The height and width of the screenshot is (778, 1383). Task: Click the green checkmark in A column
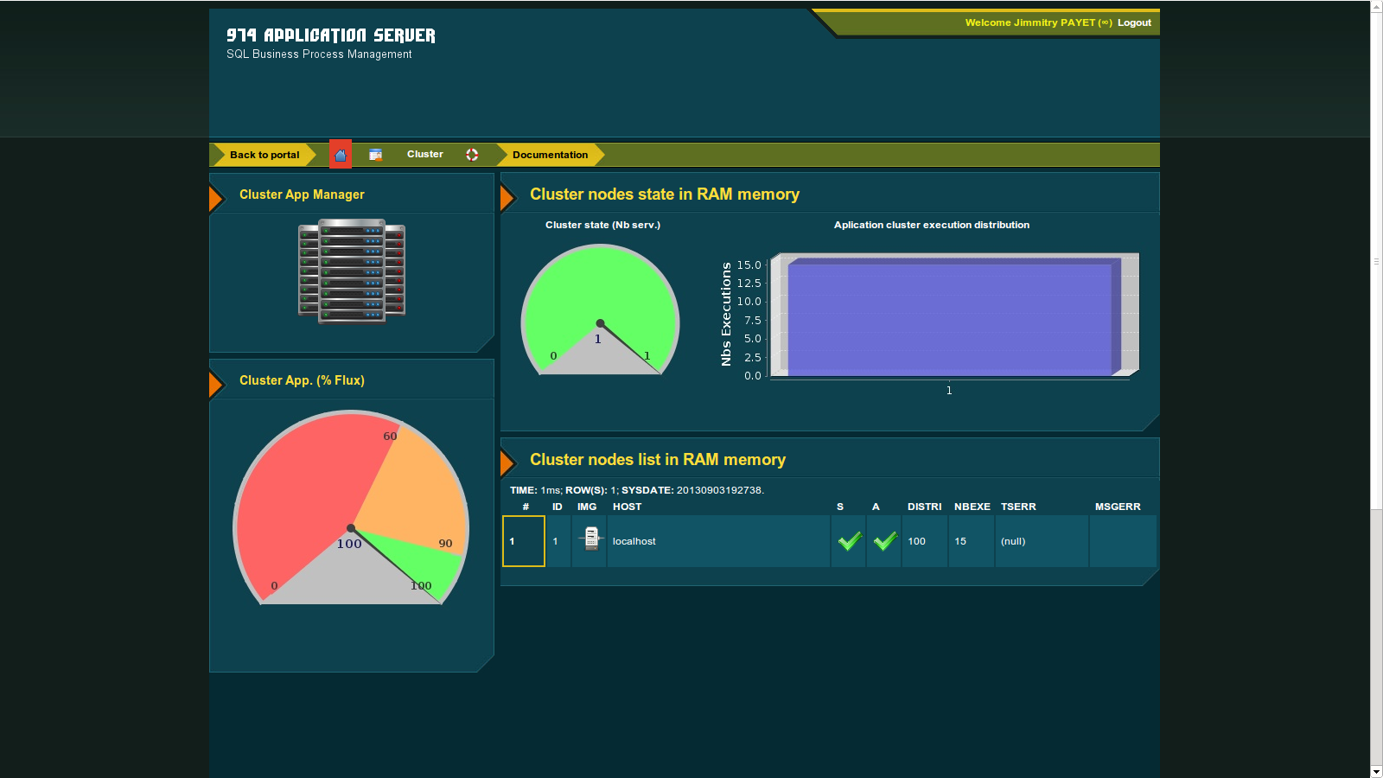884,541
